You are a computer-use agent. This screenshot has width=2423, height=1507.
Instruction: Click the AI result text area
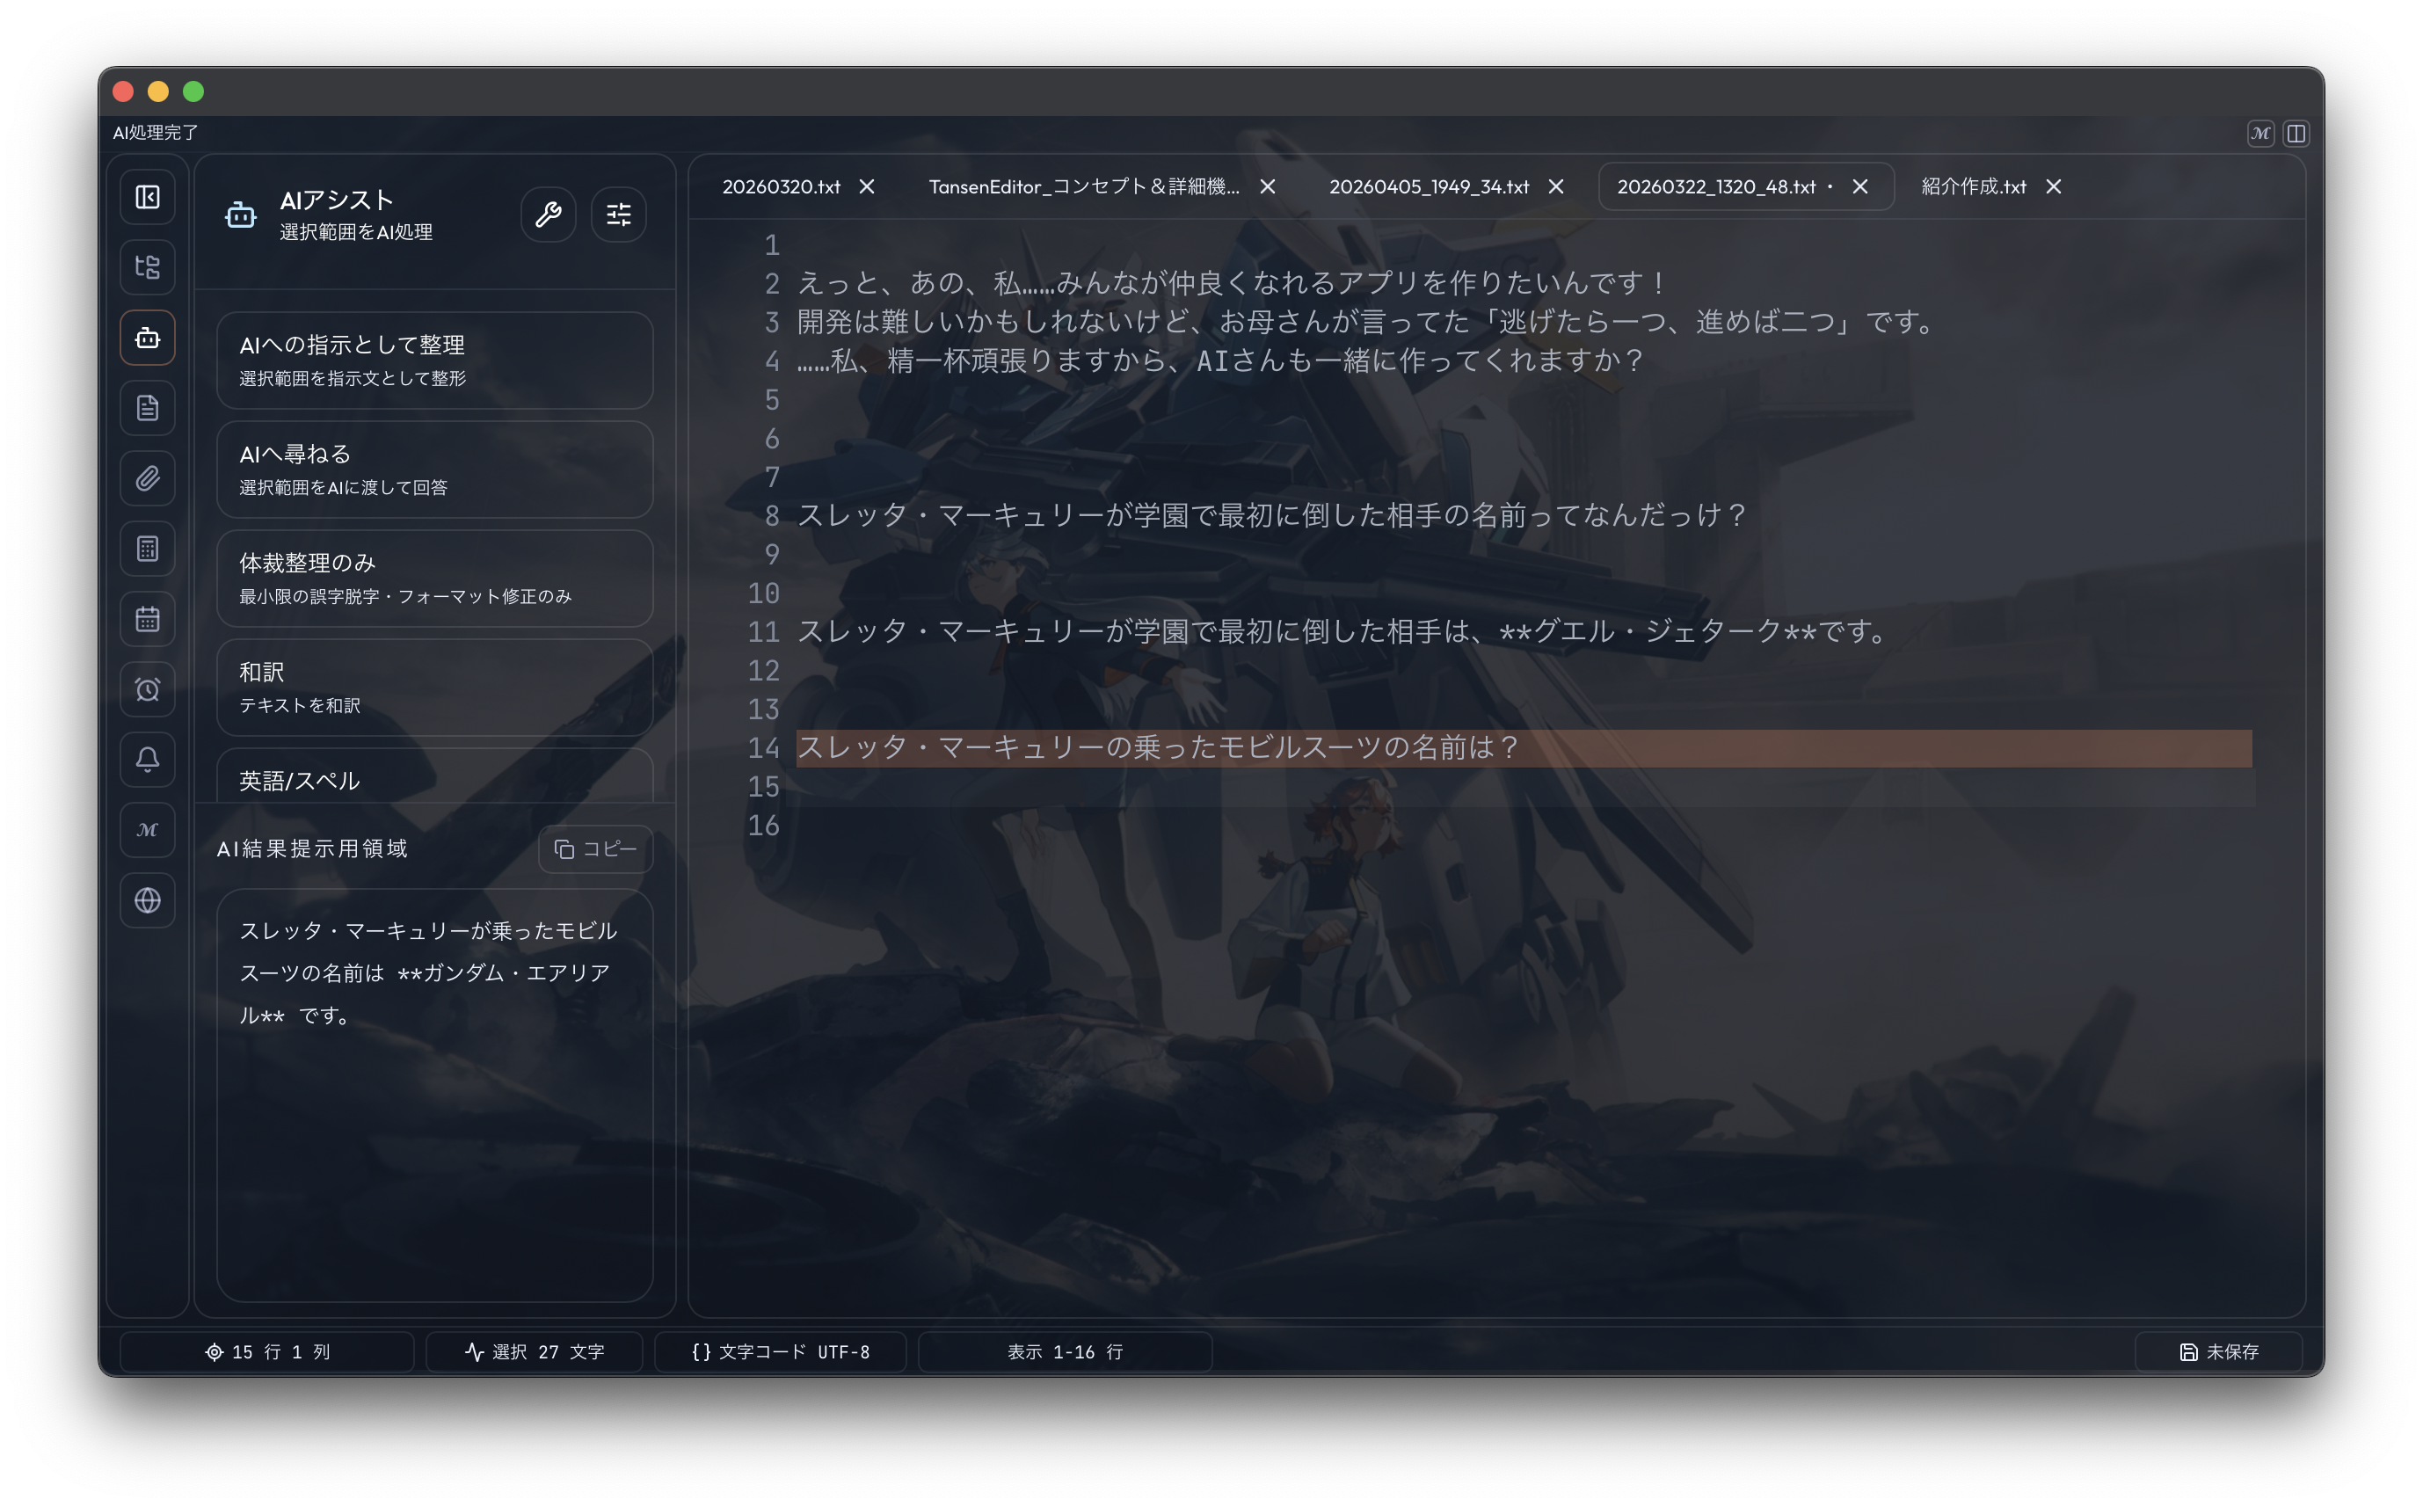click(434, 1096)
